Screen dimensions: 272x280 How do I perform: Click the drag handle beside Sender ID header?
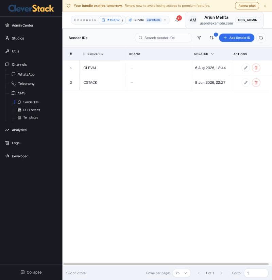click(84, 54)
